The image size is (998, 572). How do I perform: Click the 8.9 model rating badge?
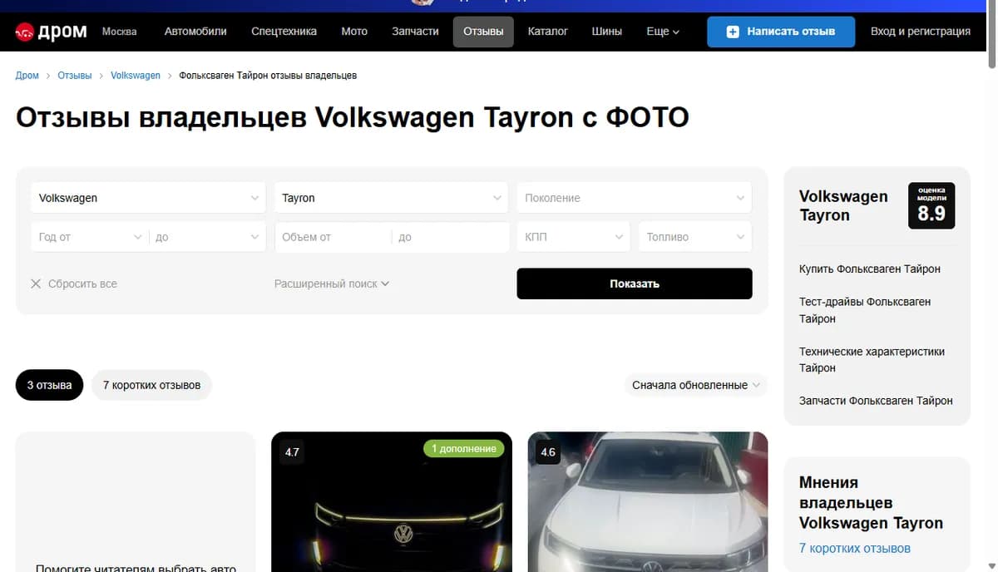click(x=931, y=205)
